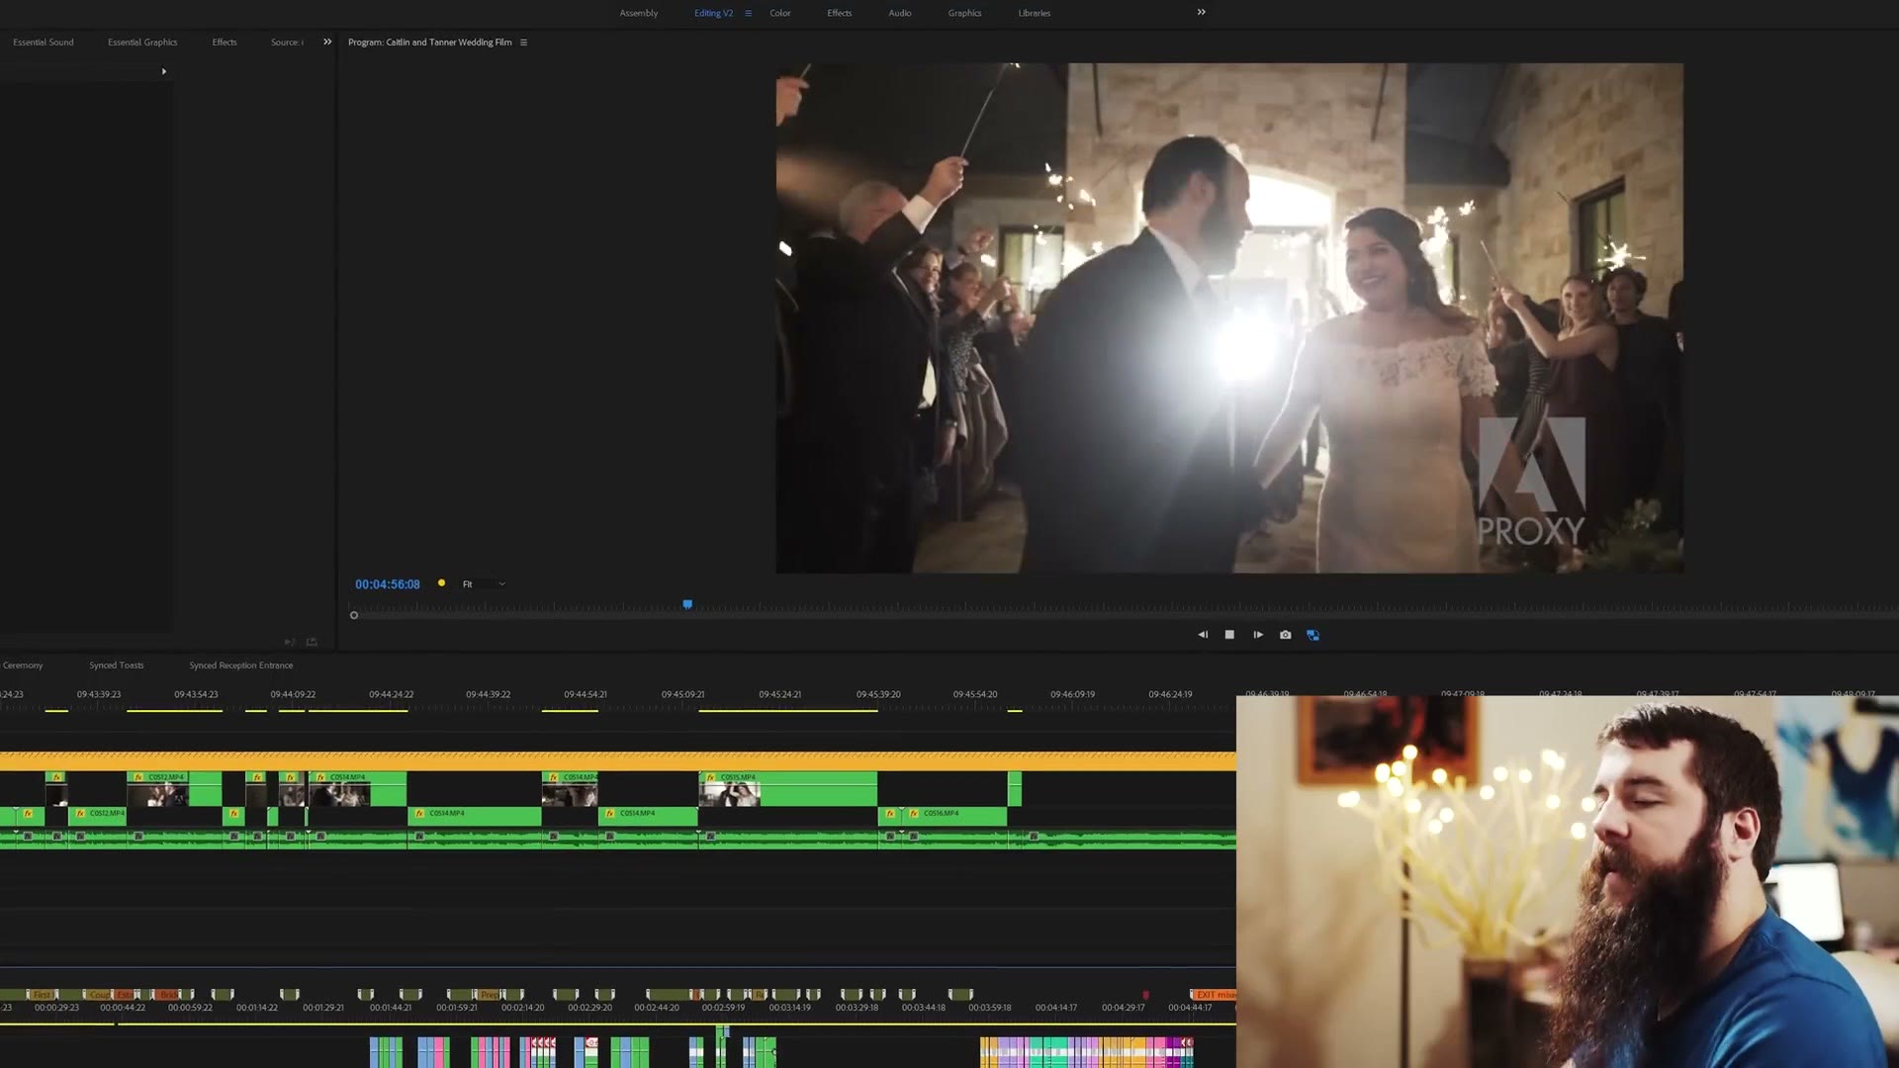
Task: Expand hidden panel tabs next to Source
Action: coord(327,42)
